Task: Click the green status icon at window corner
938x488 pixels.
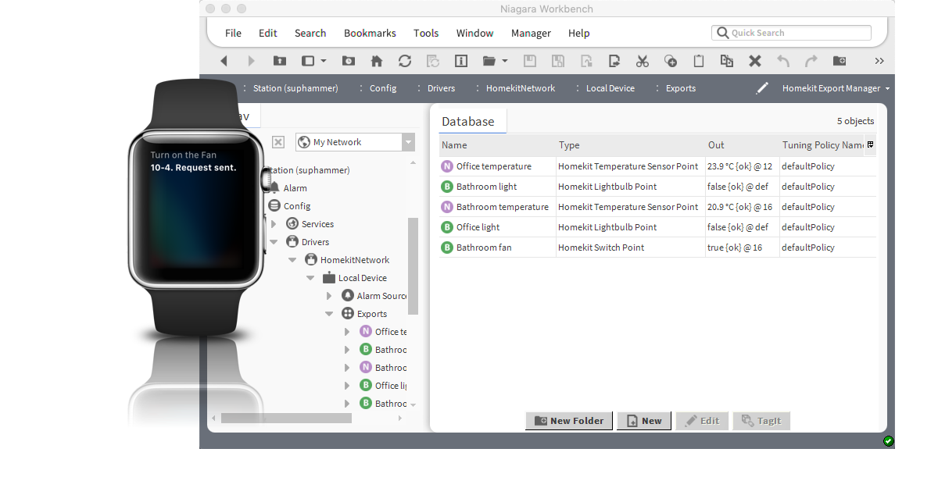Action: coord(888,441)
